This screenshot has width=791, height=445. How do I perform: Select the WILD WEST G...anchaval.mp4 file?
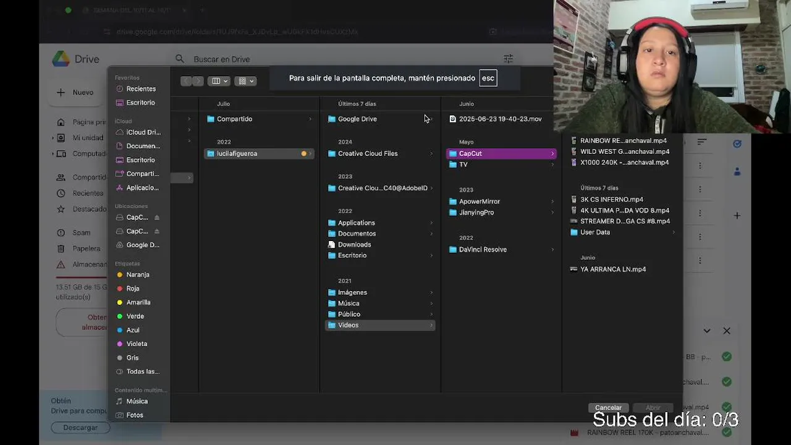click(622, 151)
